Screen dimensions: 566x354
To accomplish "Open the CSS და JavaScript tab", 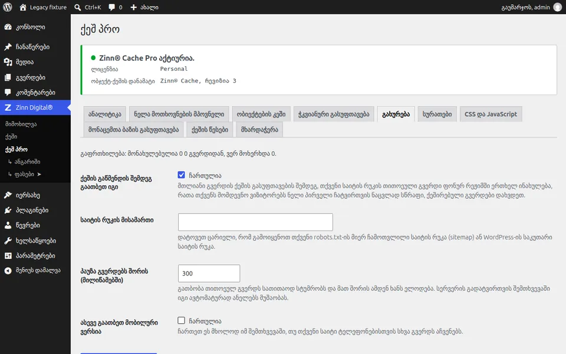I will 491,114.
